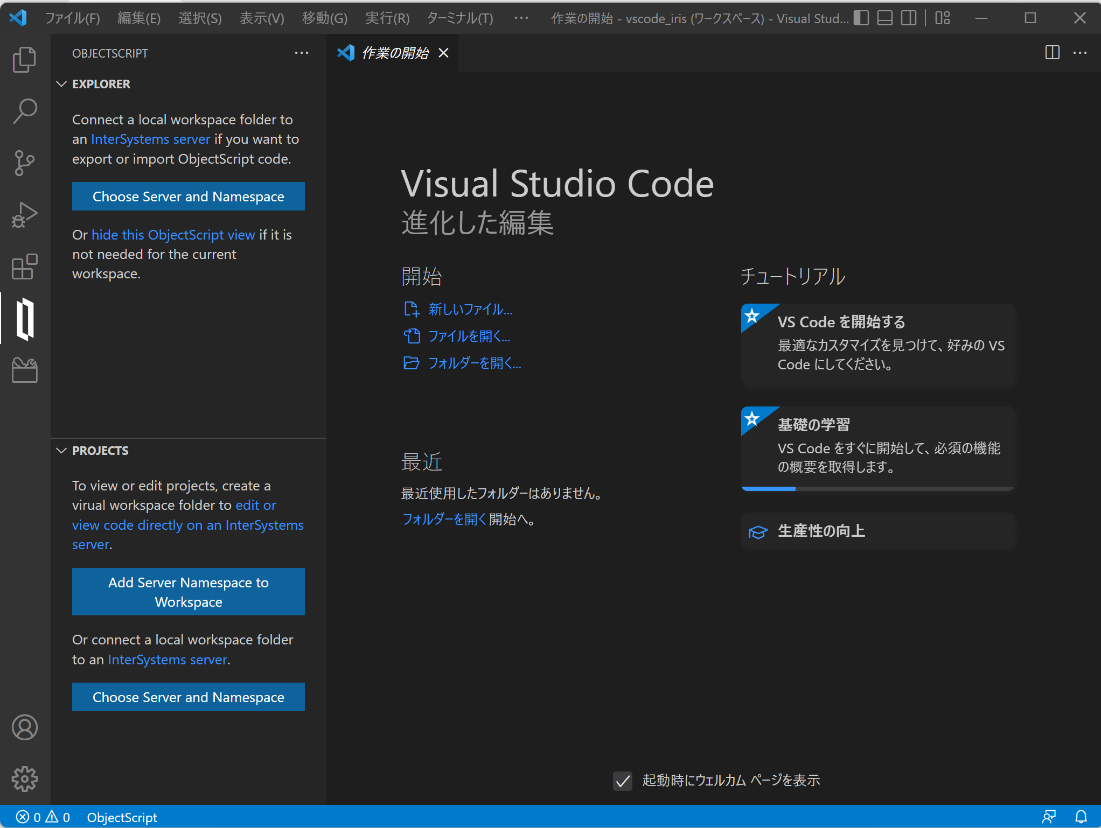The height and width of the screenshot is (828, 1101).
Task: Open the ターミナル(T) menu
Action: (x=459, y=18)
